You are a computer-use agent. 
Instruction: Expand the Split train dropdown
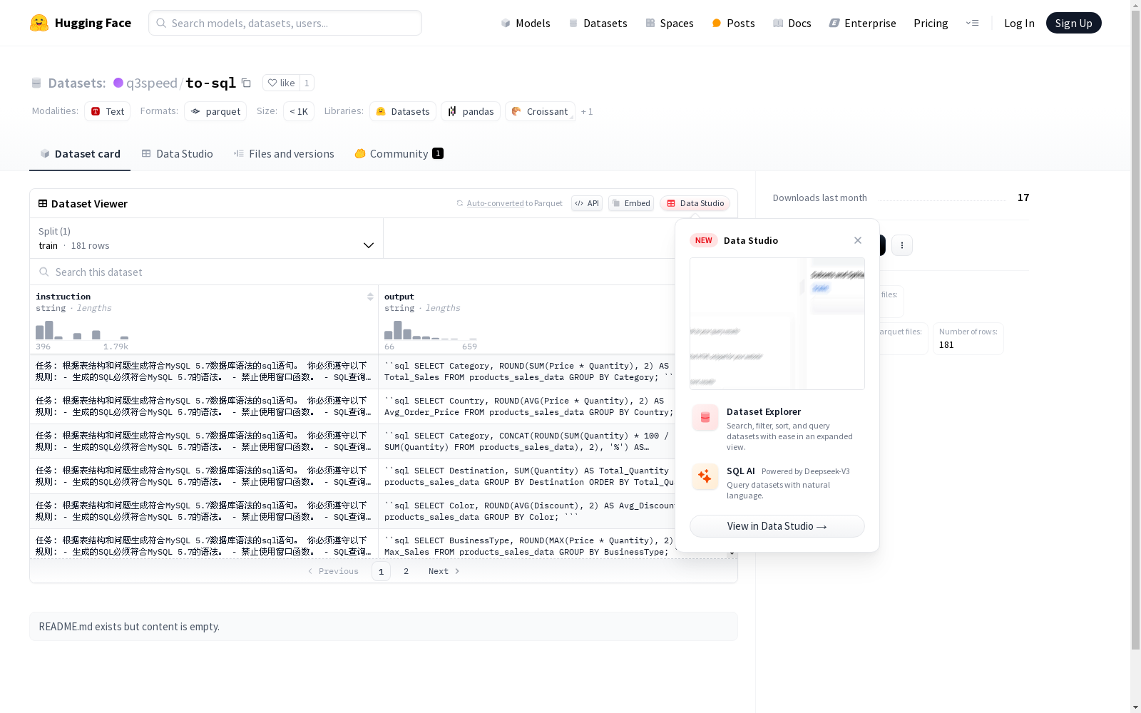tap(207, 238)
